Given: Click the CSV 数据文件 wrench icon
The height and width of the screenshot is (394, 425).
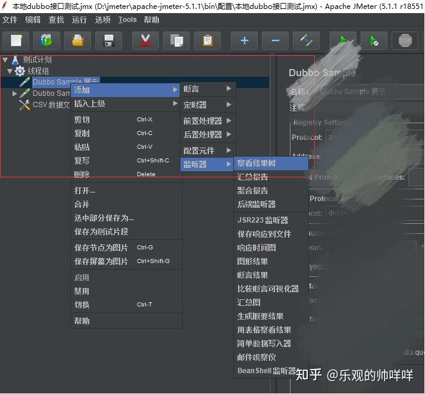Looking at the screenshot, I should click(24, 105).
